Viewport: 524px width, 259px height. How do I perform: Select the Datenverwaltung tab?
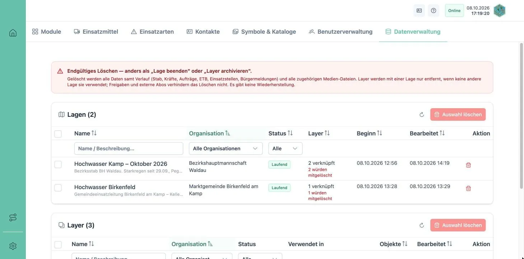tap(413, 32)
